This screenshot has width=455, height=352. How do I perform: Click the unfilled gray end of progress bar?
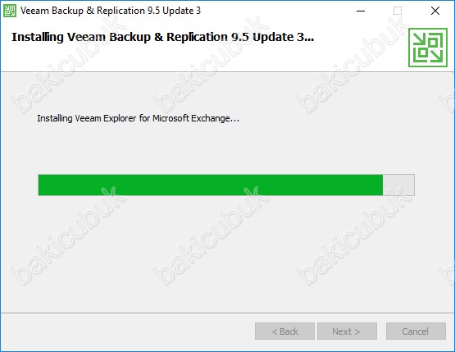point(398,185)
